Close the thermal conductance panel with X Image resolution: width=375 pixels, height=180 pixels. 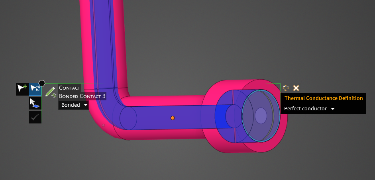[x=296, y=88]
